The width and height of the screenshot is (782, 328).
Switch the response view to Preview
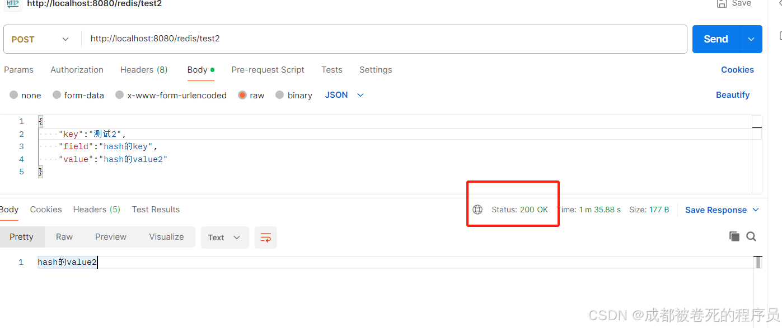coord(111,237)
